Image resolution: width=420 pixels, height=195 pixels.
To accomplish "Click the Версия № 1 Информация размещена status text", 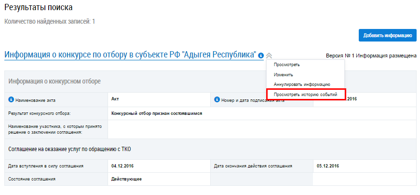I will (371, 56).
